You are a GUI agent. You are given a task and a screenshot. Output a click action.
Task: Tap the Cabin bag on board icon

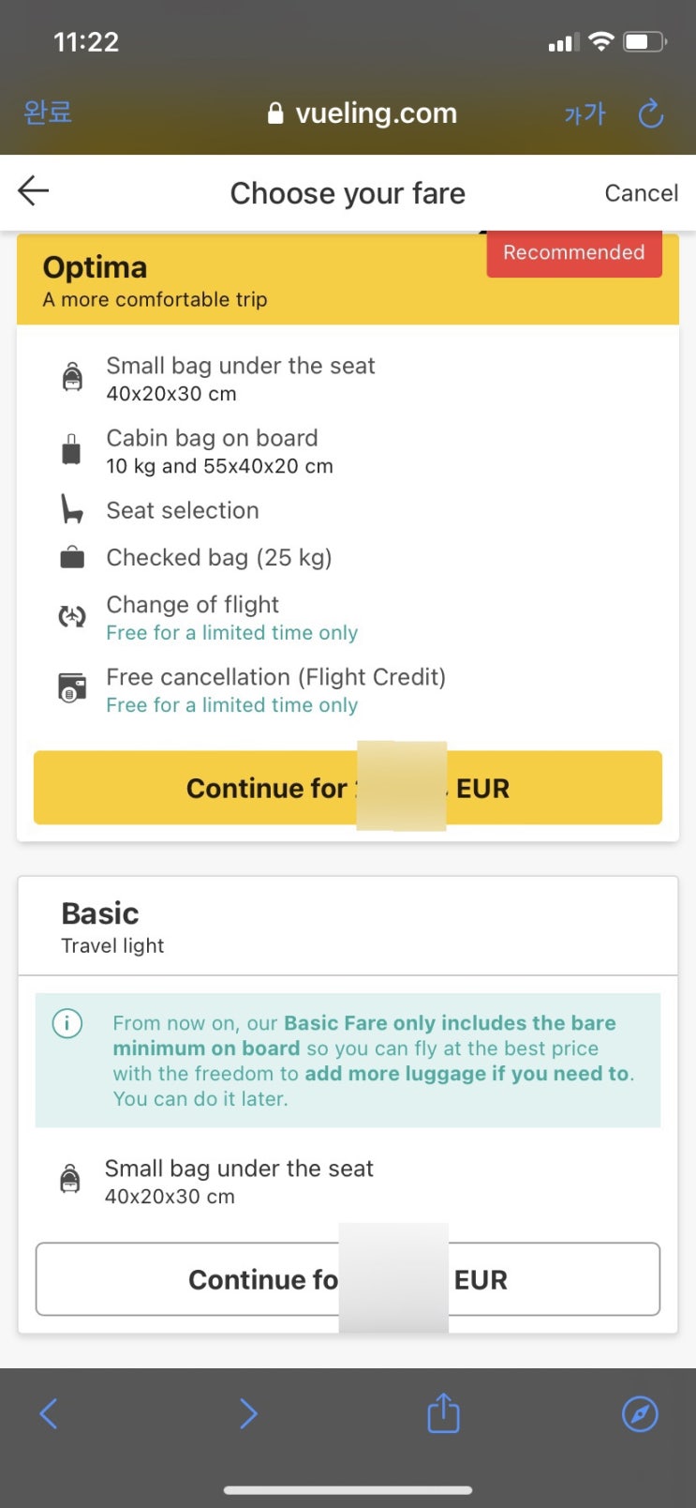[71, 449]
